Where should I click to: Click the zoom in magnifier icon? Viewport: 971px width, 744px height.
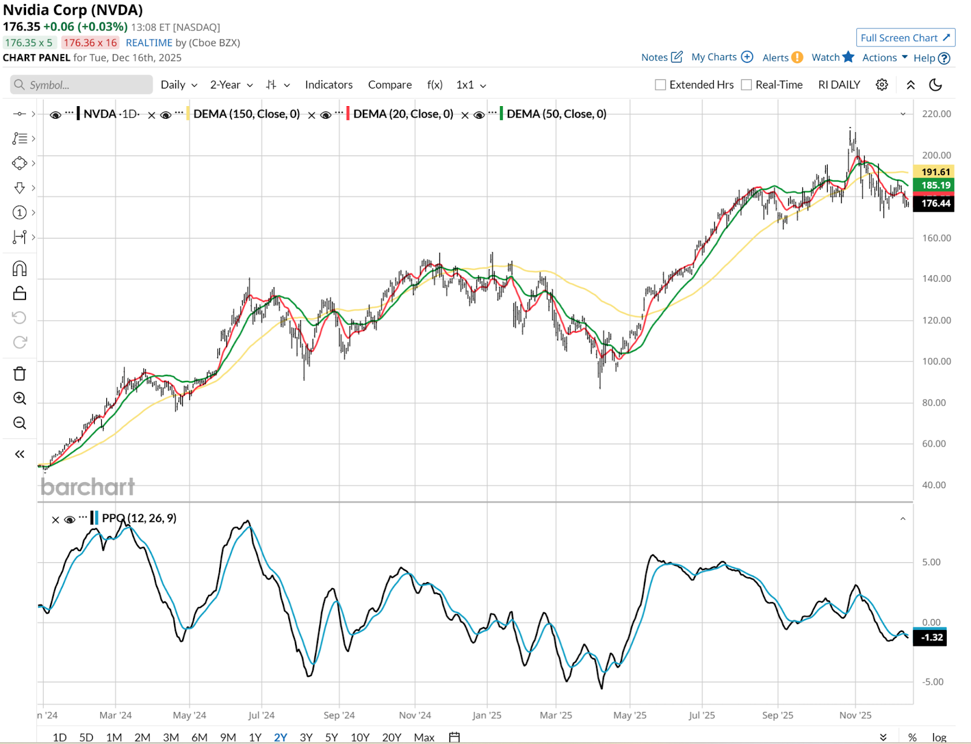19,398
